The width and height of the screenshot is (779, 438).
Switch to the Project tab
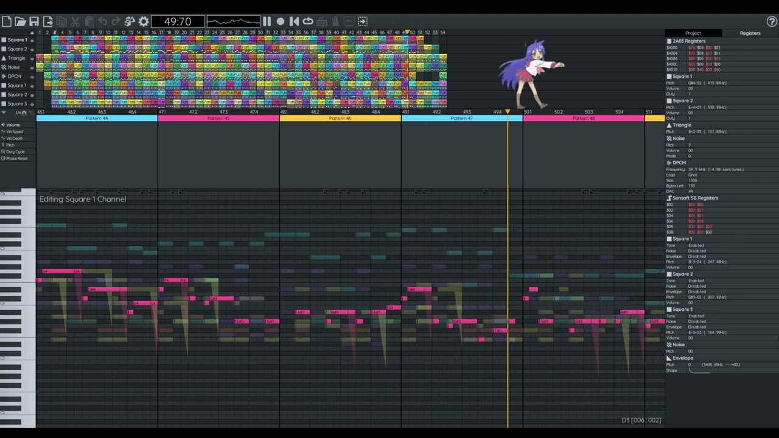pos(693,33)
